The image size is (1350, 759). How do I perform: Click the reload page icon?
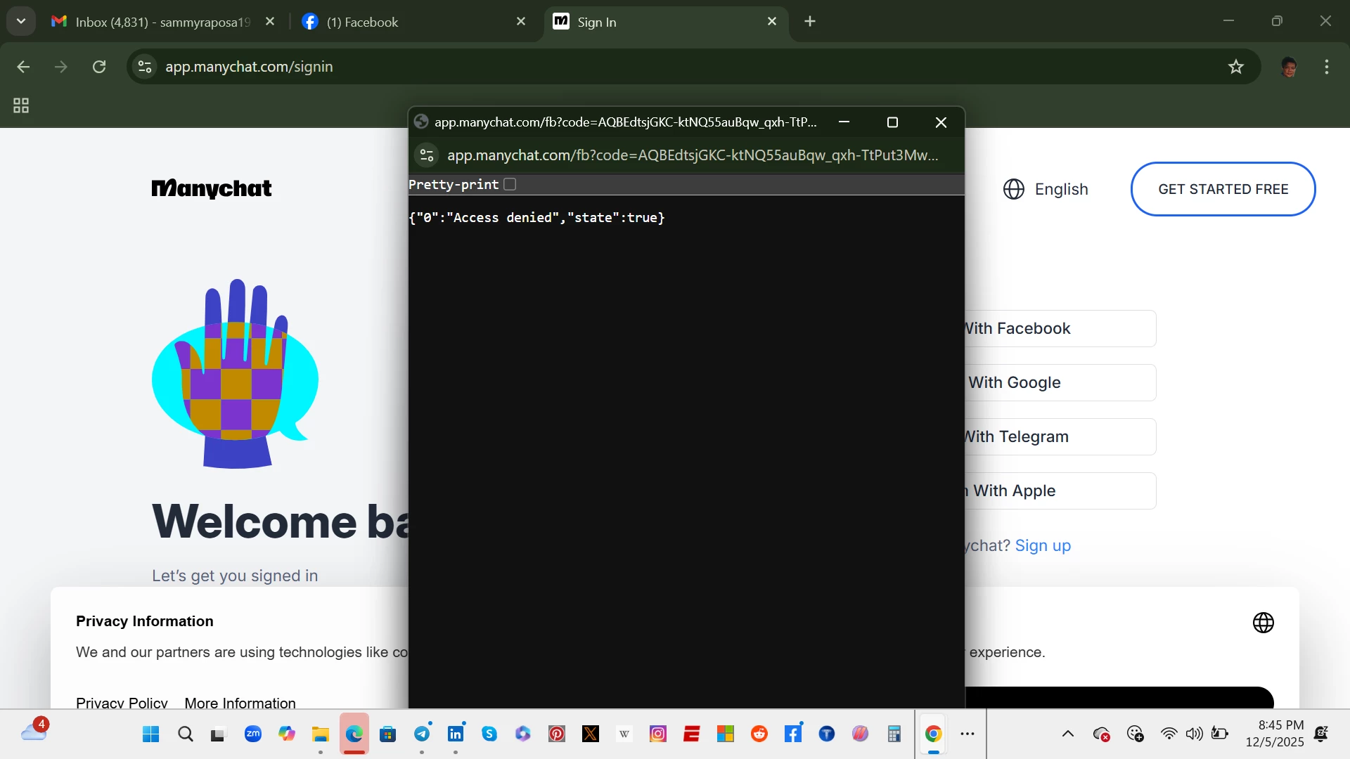(99, 67)
